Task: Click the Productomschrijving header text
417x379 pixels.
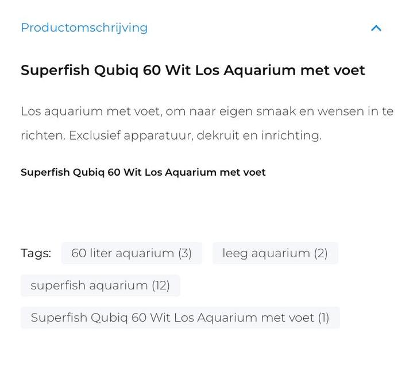Action: pyautogui.click(x=84, y=28)
